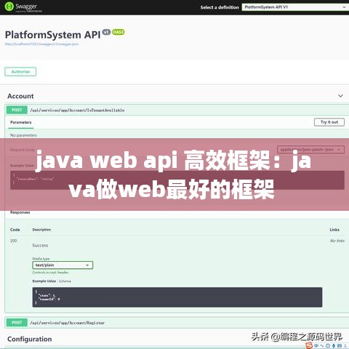Click the emoji icon in the IME toolbar
The width and height of the screenshot is (349, 349).
(328, 345)
